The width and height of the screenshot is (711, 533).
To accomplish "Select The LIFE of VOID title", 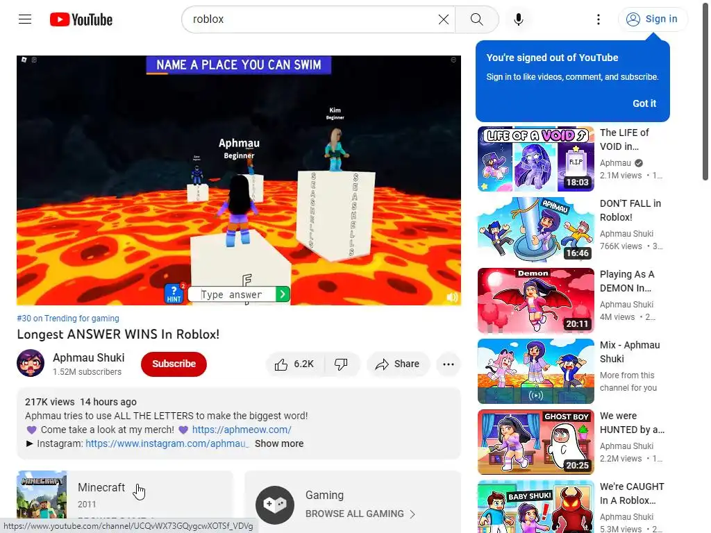I will tap(624, 139).
